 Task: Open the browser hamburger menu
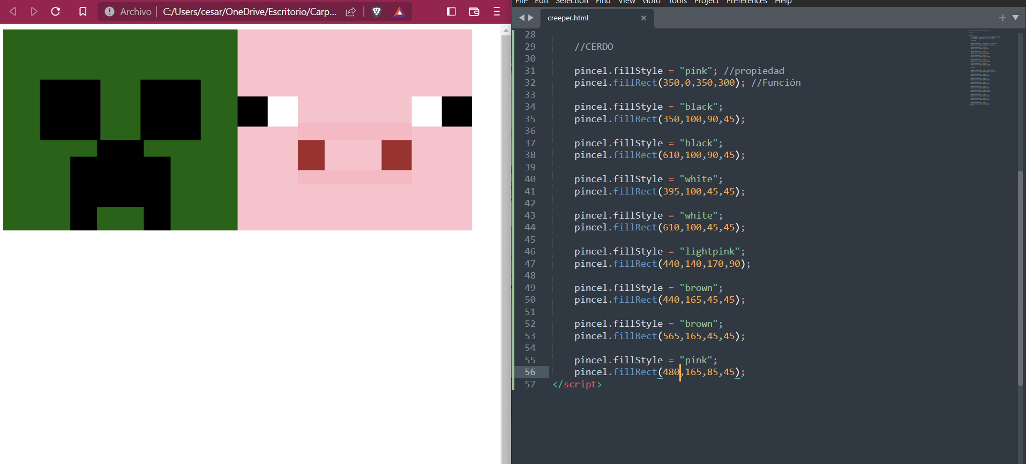(497, 11)
